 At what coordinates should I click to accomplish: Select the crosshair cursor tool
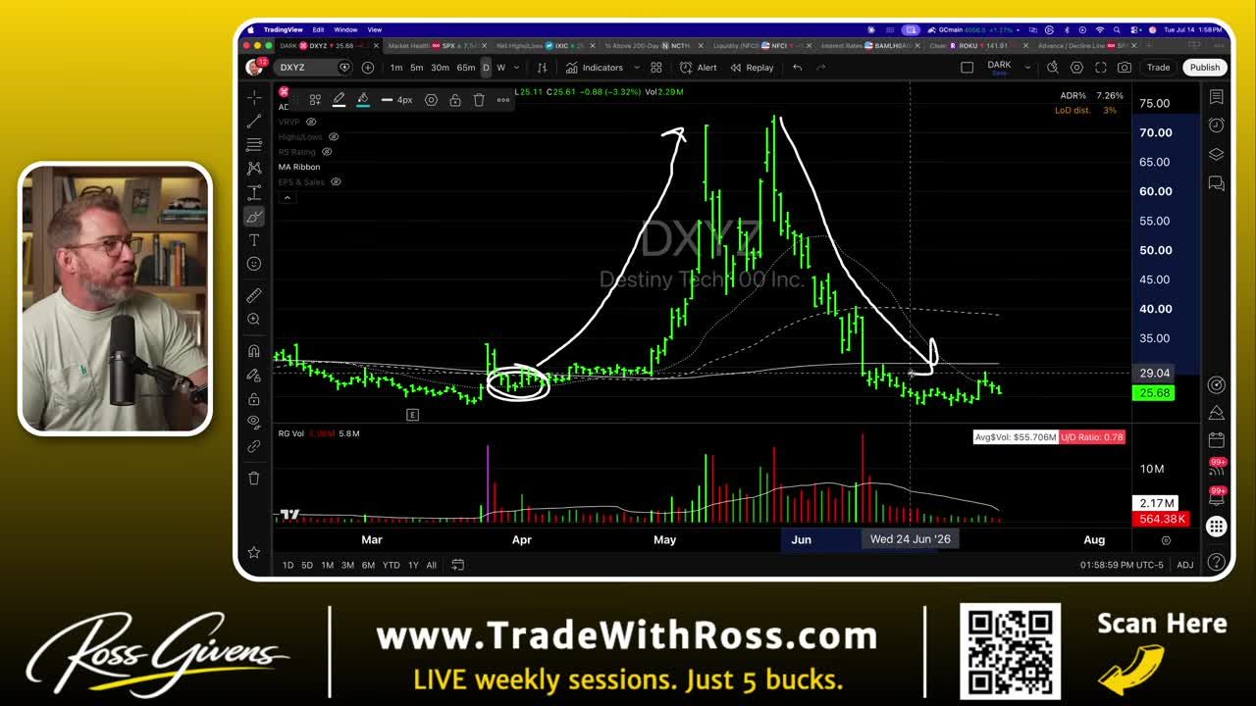point(254,97)
